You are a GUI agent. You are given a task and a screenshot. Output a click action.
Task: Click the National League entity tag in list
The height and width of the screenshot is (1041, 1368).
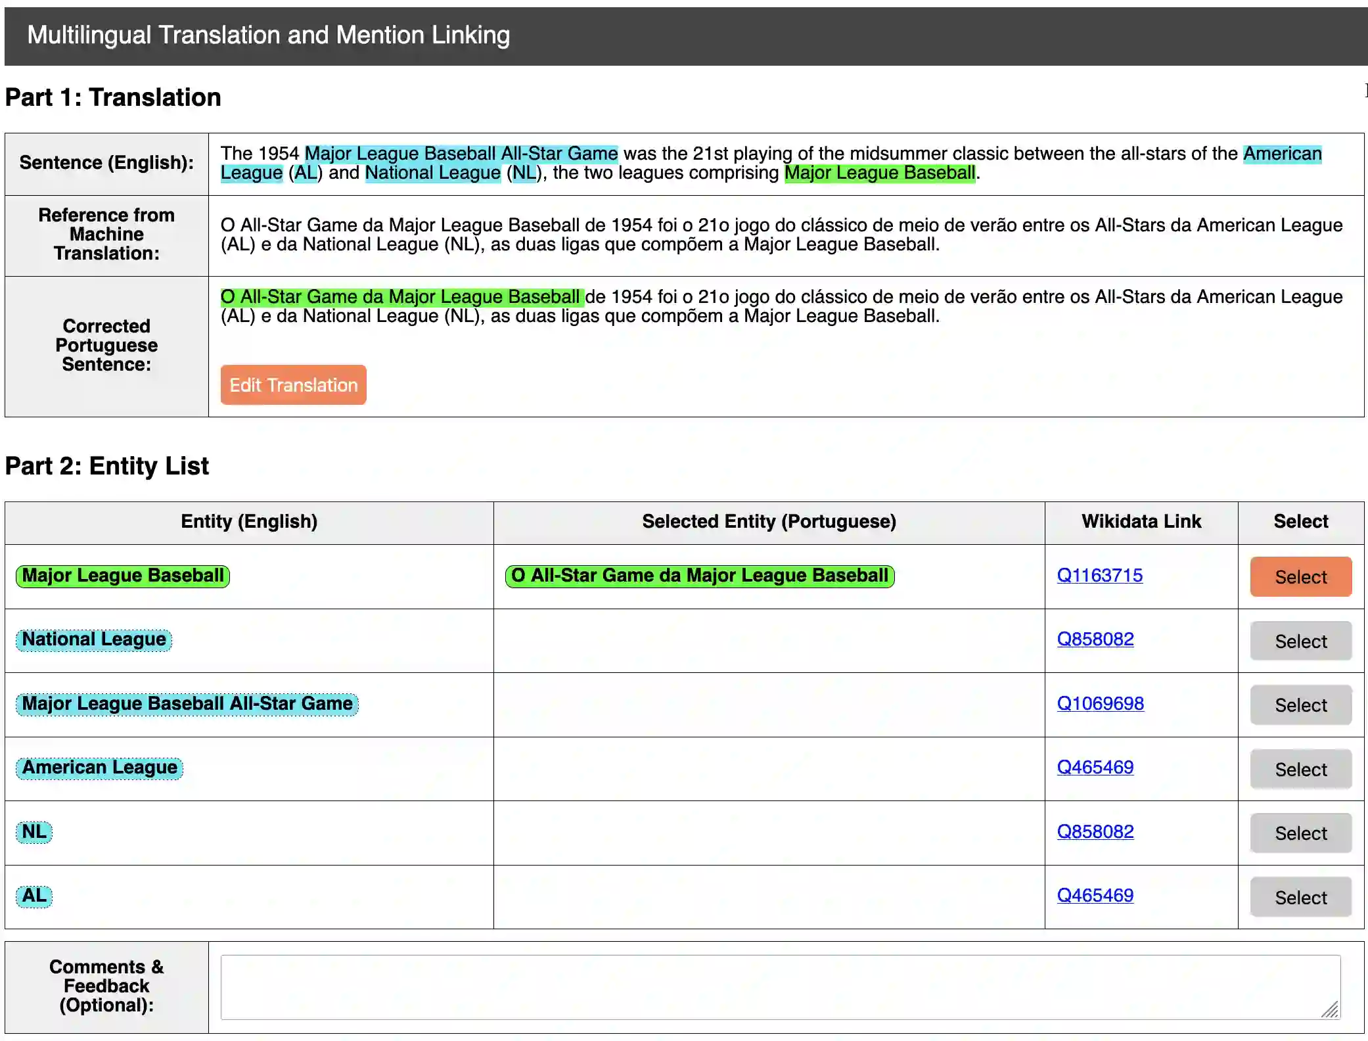click(94, 639)
